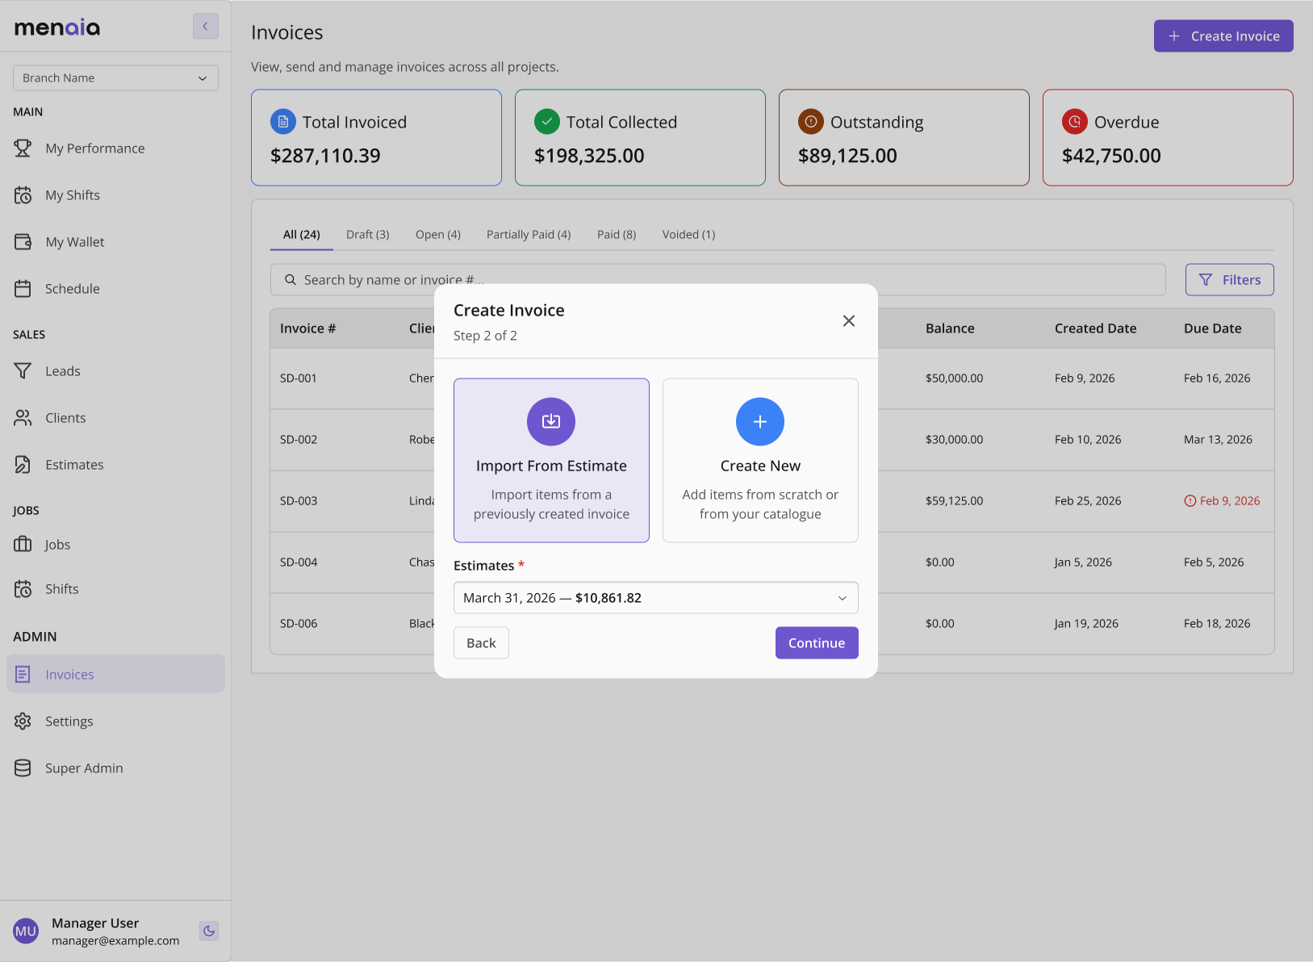Viewport: 1313px width, 962px height.
Task: Select the Import From Estimate card title
Action: (551, 466)
